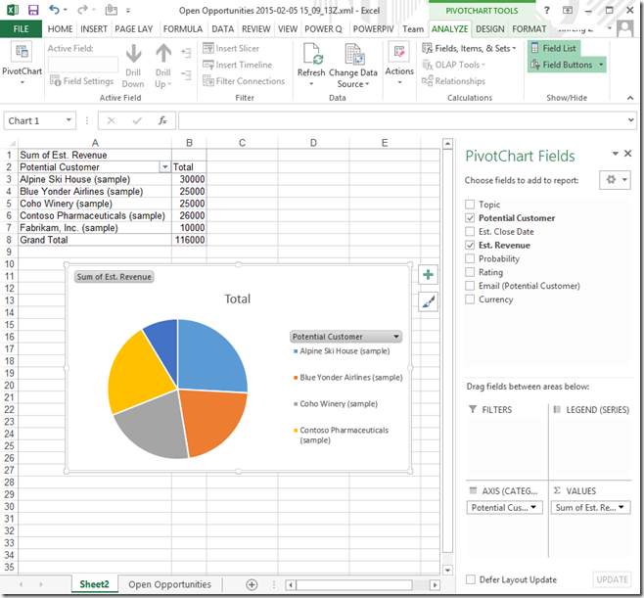Open the Potential Cus... axis field dropdown
The image size is (644, 598).
click(533, 507)
